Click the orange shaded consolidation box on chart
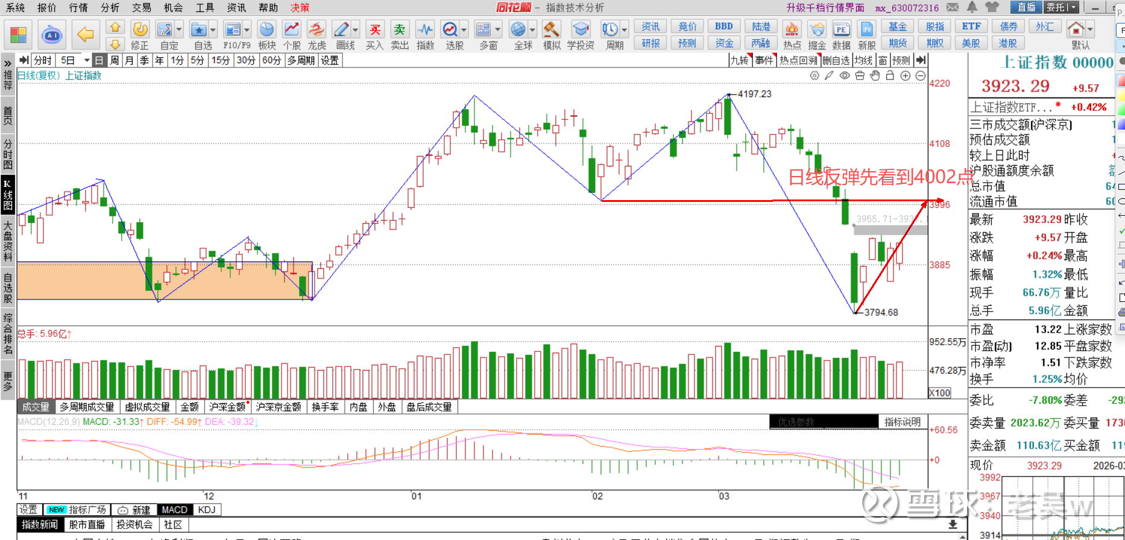The width and height of the screenshot is (1125, 540). [84, 281]
